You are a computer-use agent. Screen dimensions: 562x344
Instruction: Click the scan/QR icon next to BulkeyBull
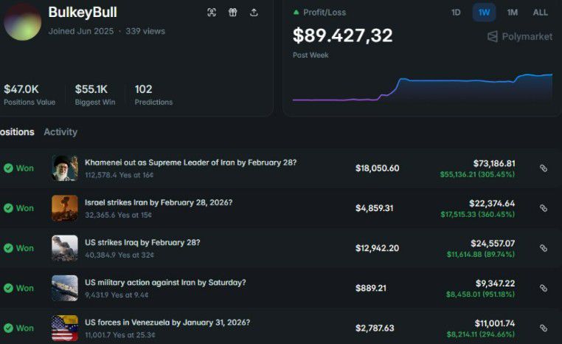(212, 13)
